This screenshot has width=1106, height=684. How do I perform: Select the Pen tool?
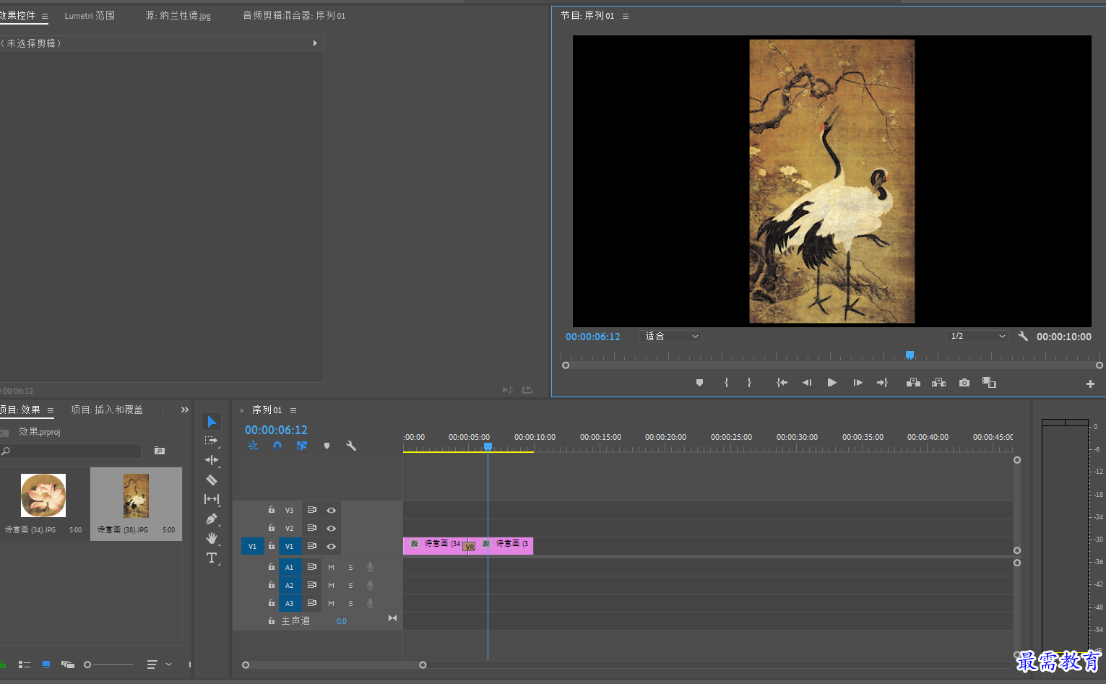[212, 519]
